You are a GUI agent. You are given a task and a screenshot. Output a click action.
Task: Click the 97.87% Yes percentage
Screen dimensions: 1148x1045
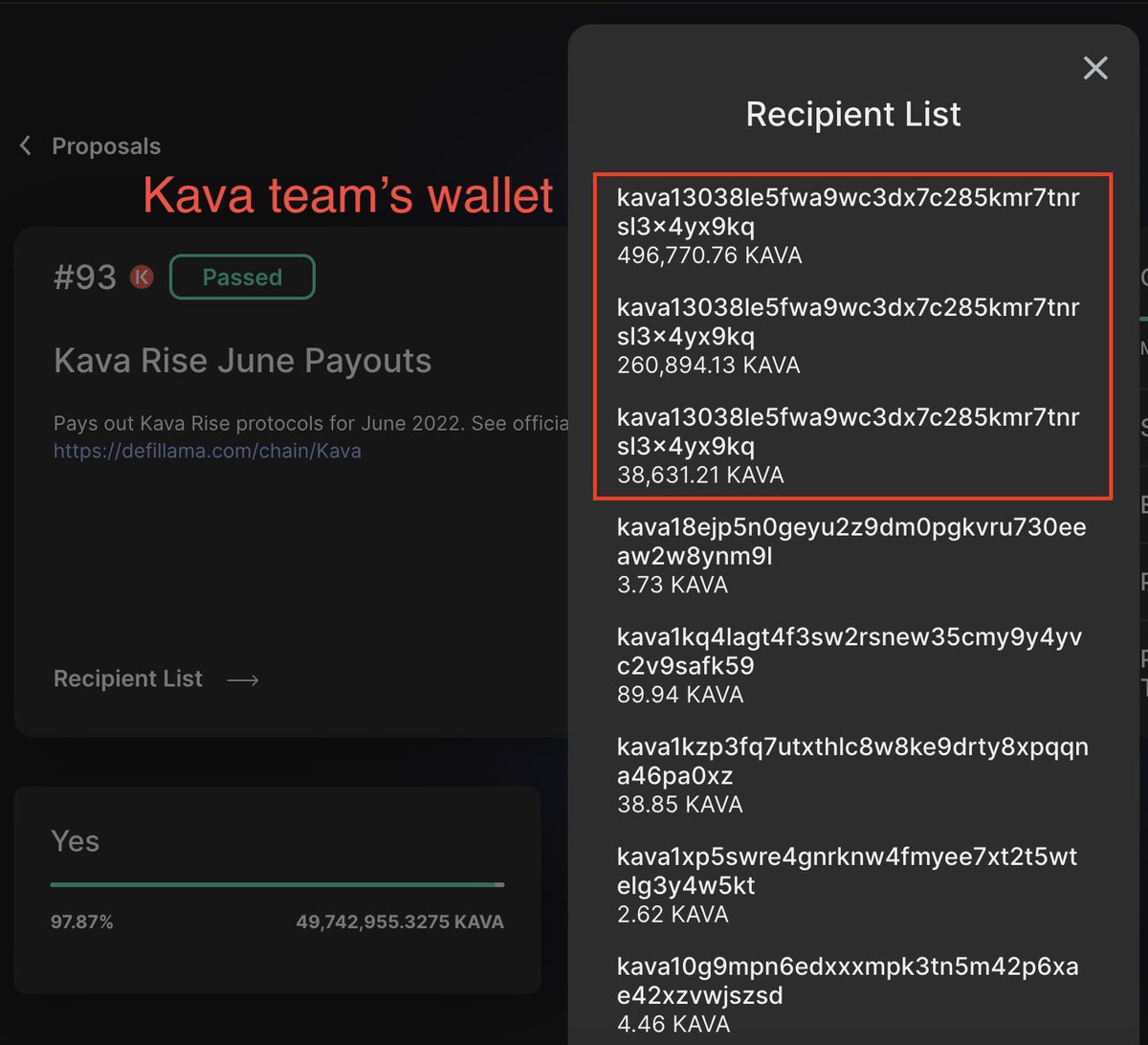coord(82,923)
